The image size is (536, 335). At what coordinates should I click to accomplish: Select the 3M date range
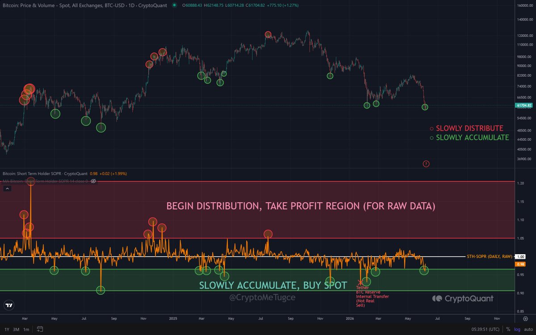pyautogui.click(x=16, y=329)
